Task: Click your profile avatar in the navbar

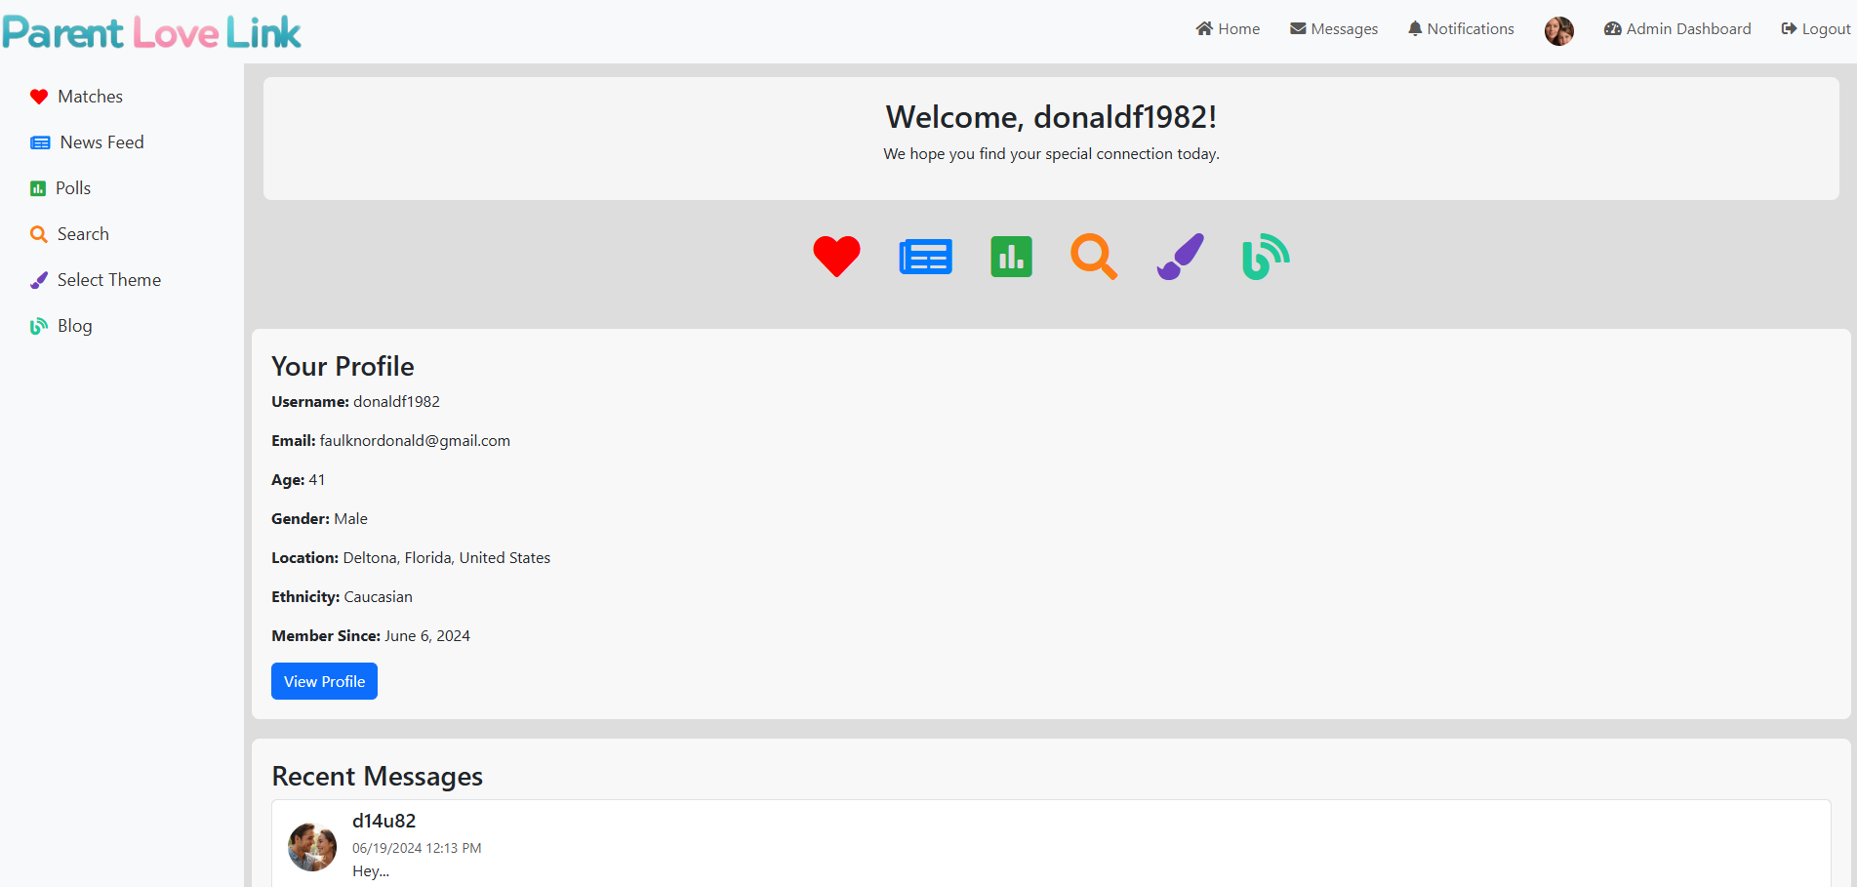Action: [x=1558, y=30]
